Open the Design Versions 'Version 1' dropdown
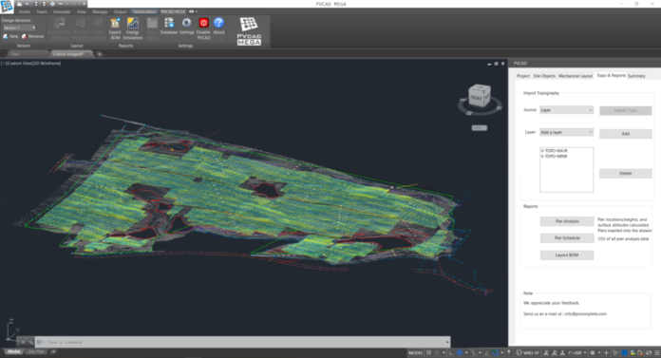 point(19,28)
